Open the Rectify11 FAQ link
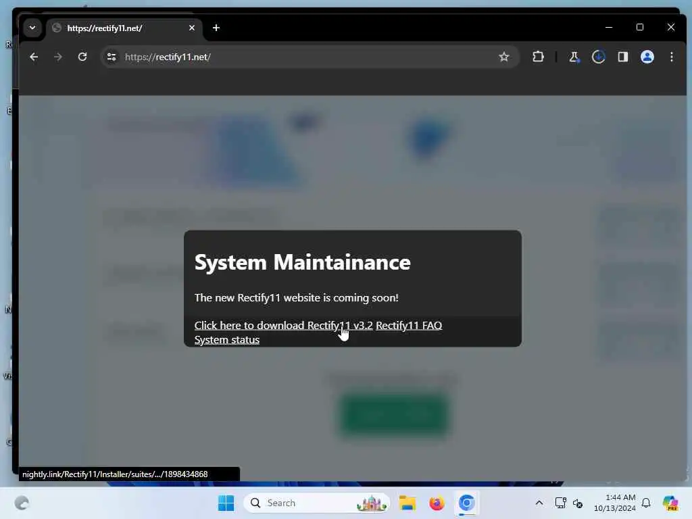 click(x=409, y=325)
